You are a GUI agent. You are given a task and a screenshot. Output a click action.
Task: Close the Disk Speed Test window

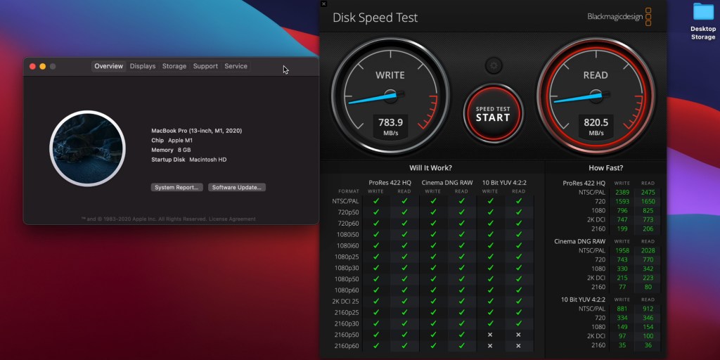coord(323,4)
